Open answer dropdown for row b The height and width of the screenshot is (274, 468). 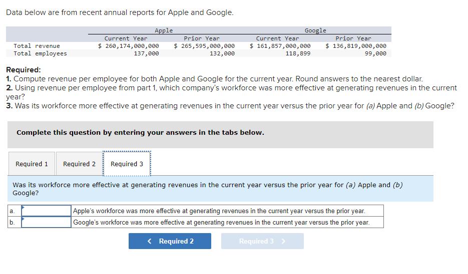click(x=47, y=222)
